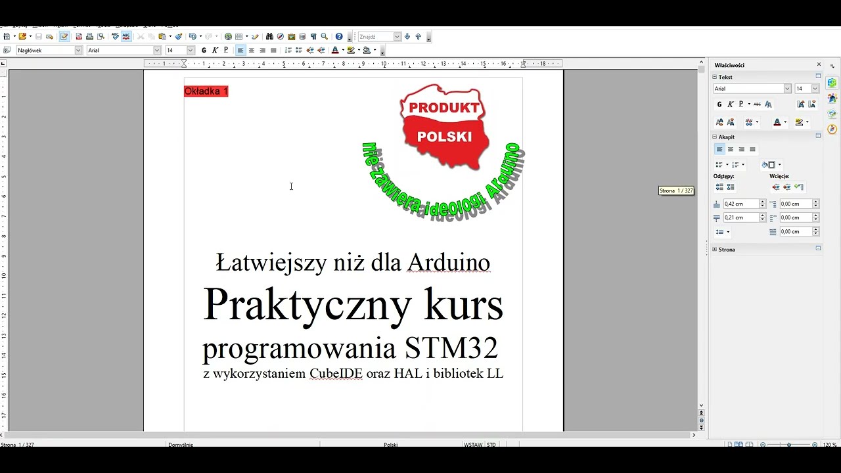Open More Options for Strona section

pyautogui.click(x=818, y=248)
